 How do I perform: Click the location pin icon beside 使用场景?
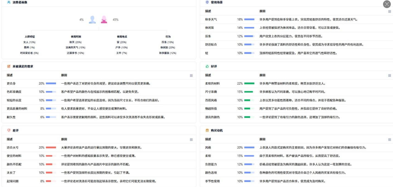207,2
